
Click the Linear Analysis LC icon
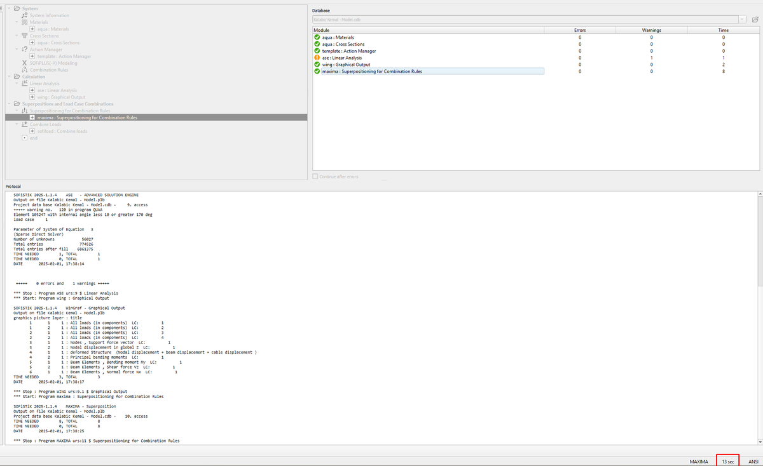pos(25,83)
